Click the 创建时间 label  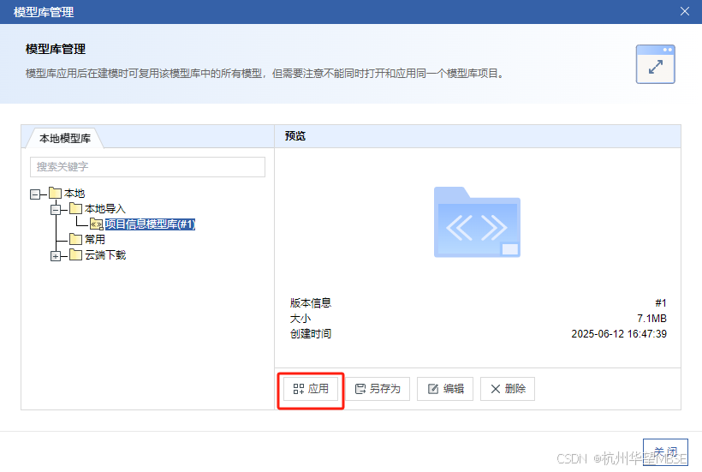pyautogui.click(x=310, y=333)
